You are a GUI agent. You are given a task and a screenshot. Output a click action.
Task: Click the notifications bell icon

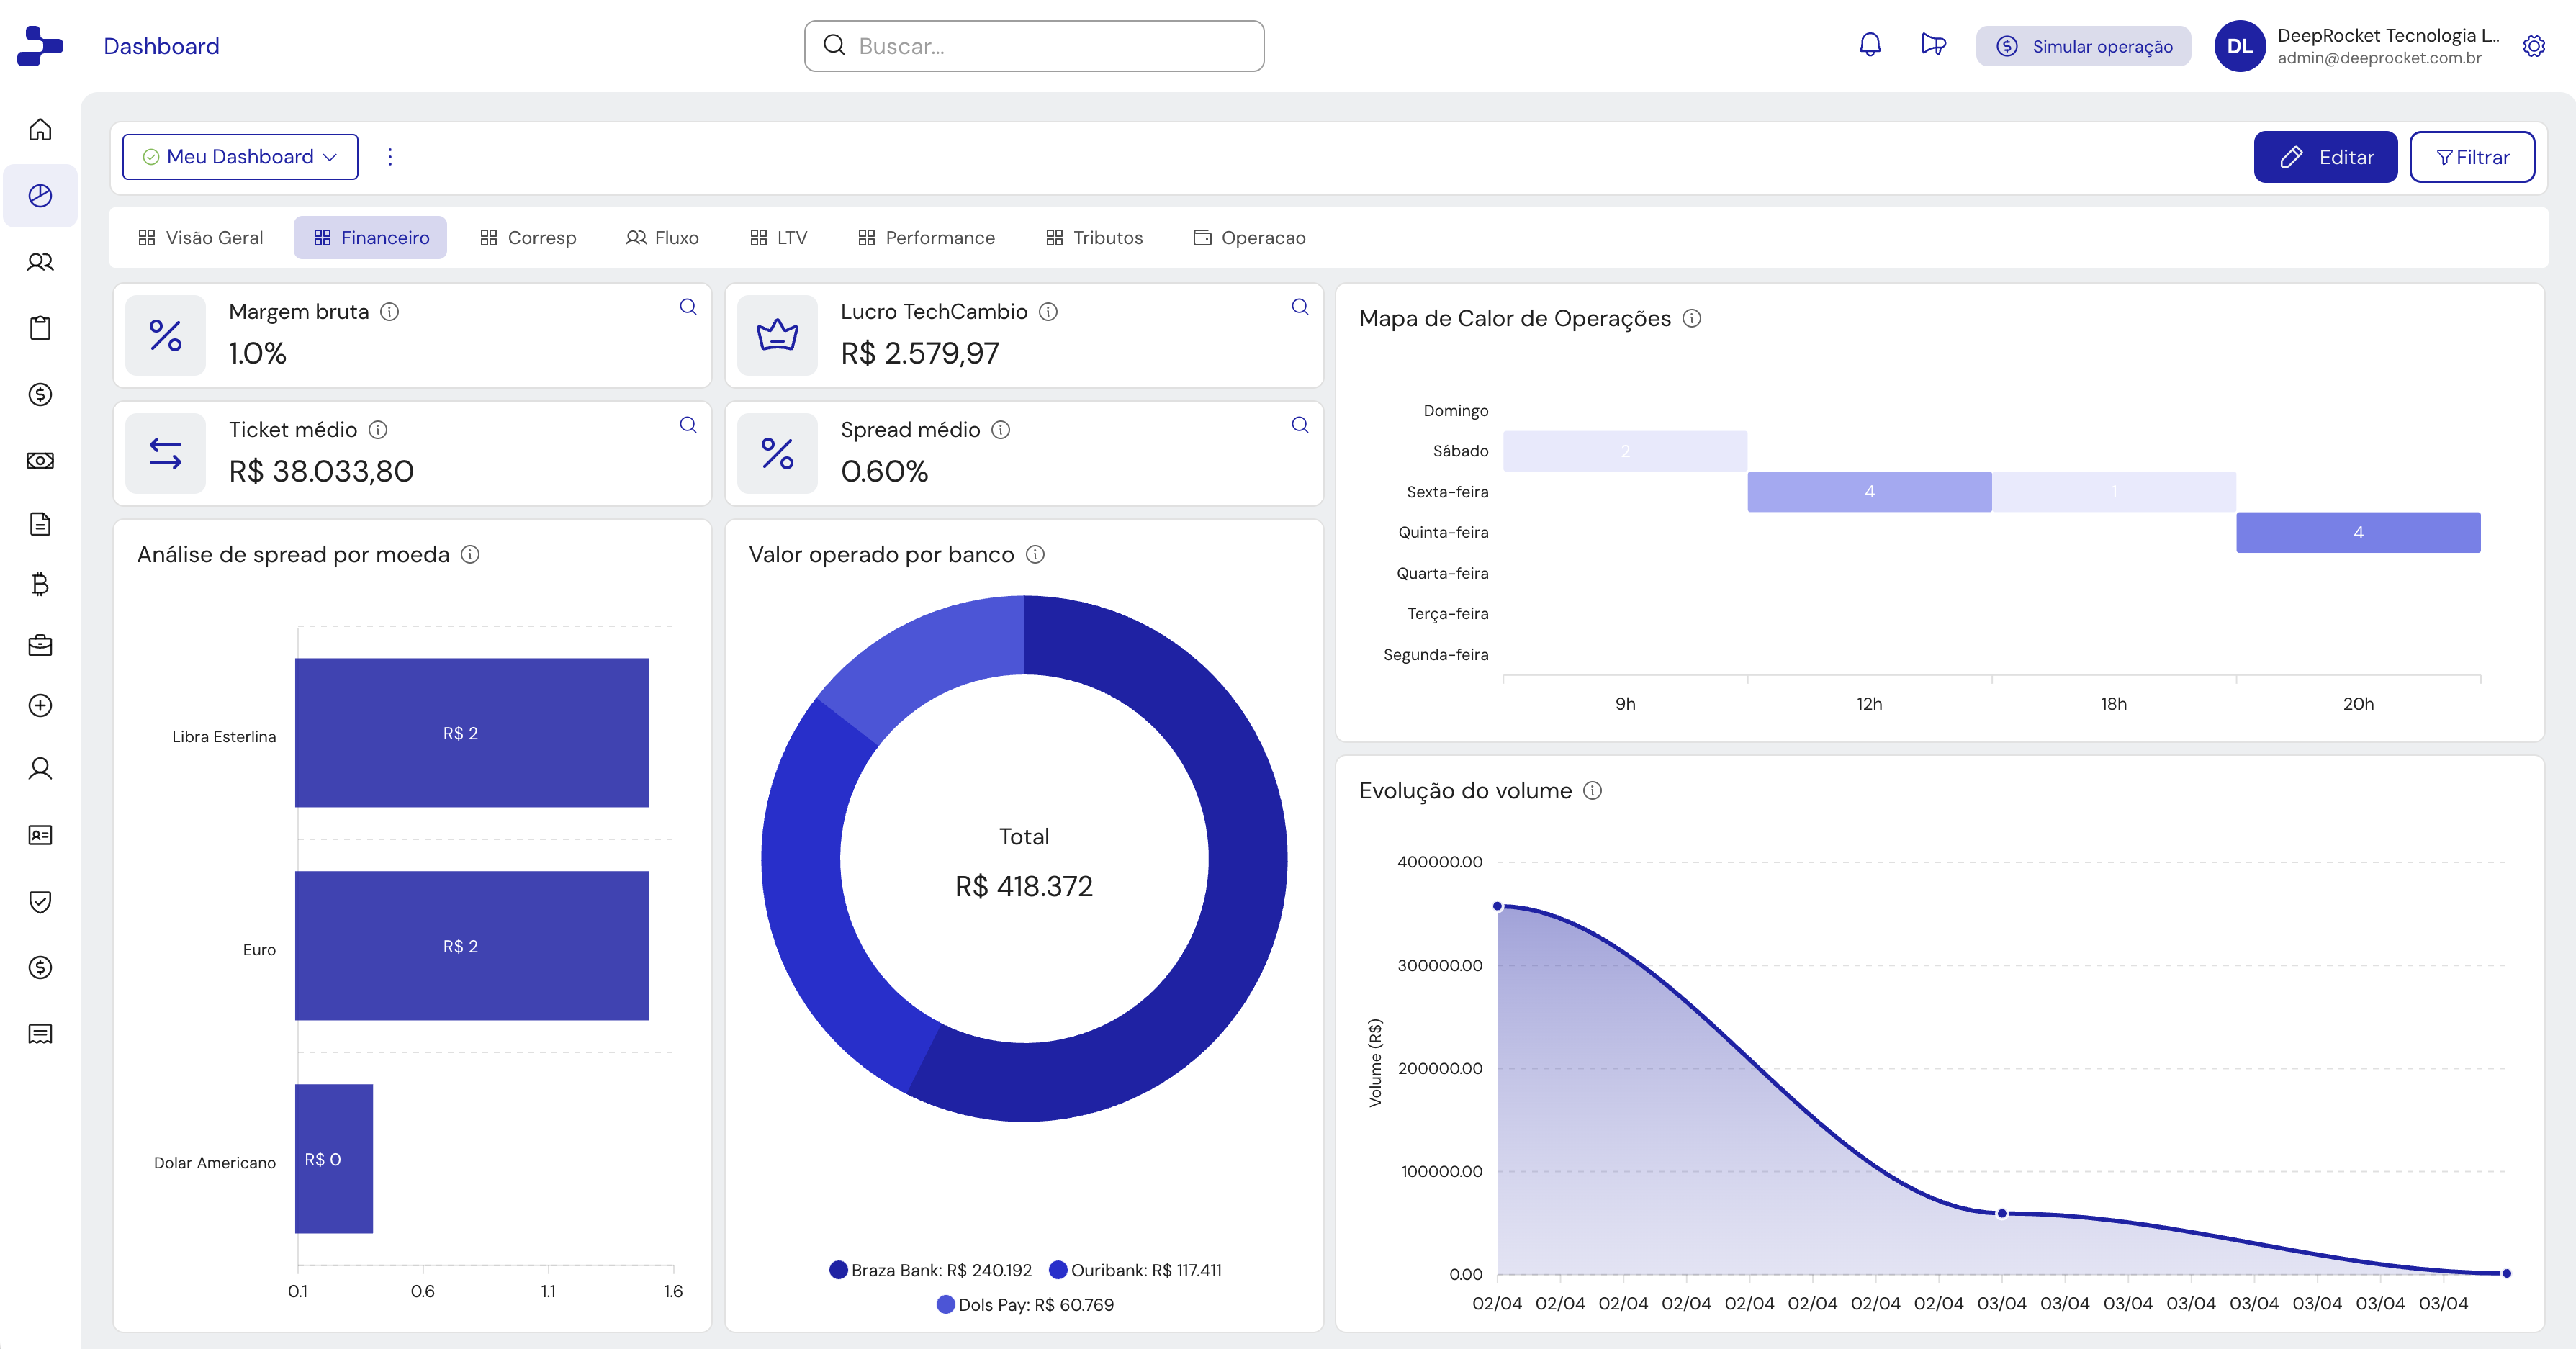1869,45
